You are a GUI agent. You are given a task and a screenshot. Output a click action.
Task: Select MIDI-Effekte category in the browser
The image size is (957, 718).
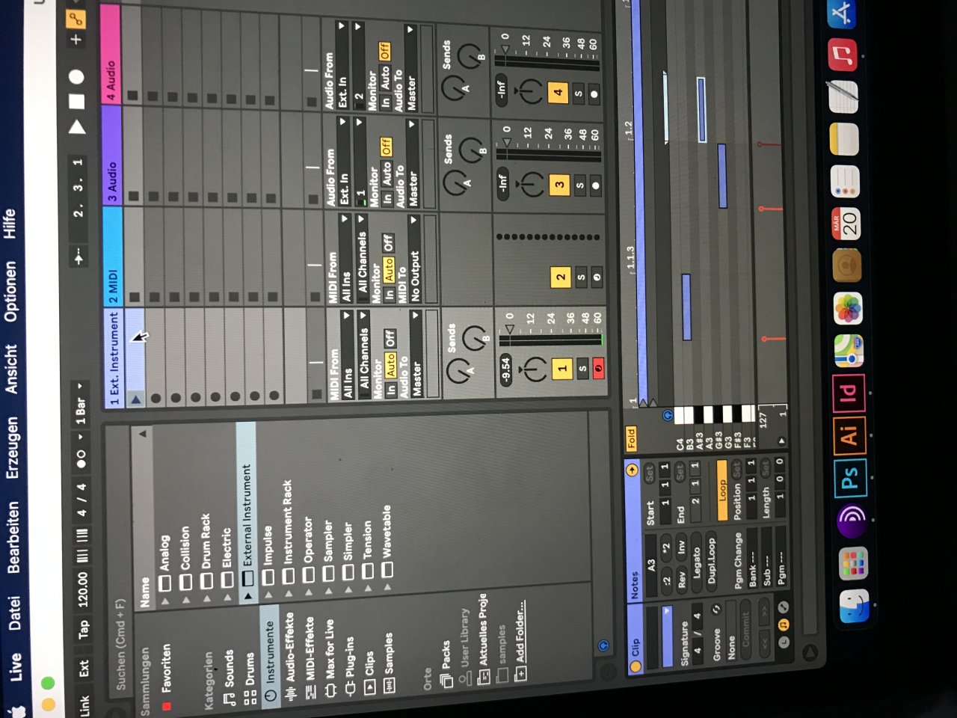[x=311, y=658]
